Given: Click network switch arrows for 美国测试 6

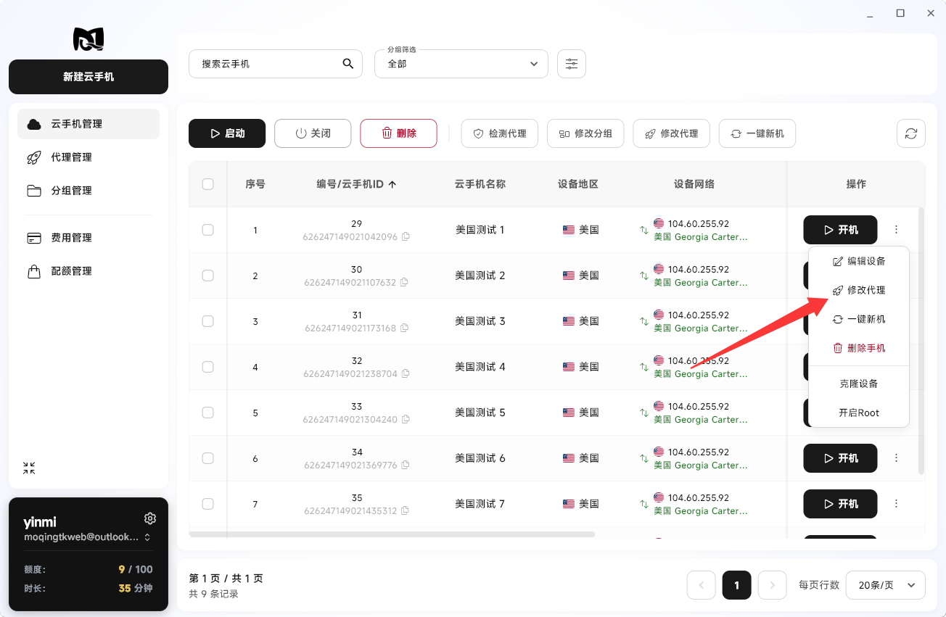Looking at the screenshot, I should pyautogui.click(x=643, y=459).
